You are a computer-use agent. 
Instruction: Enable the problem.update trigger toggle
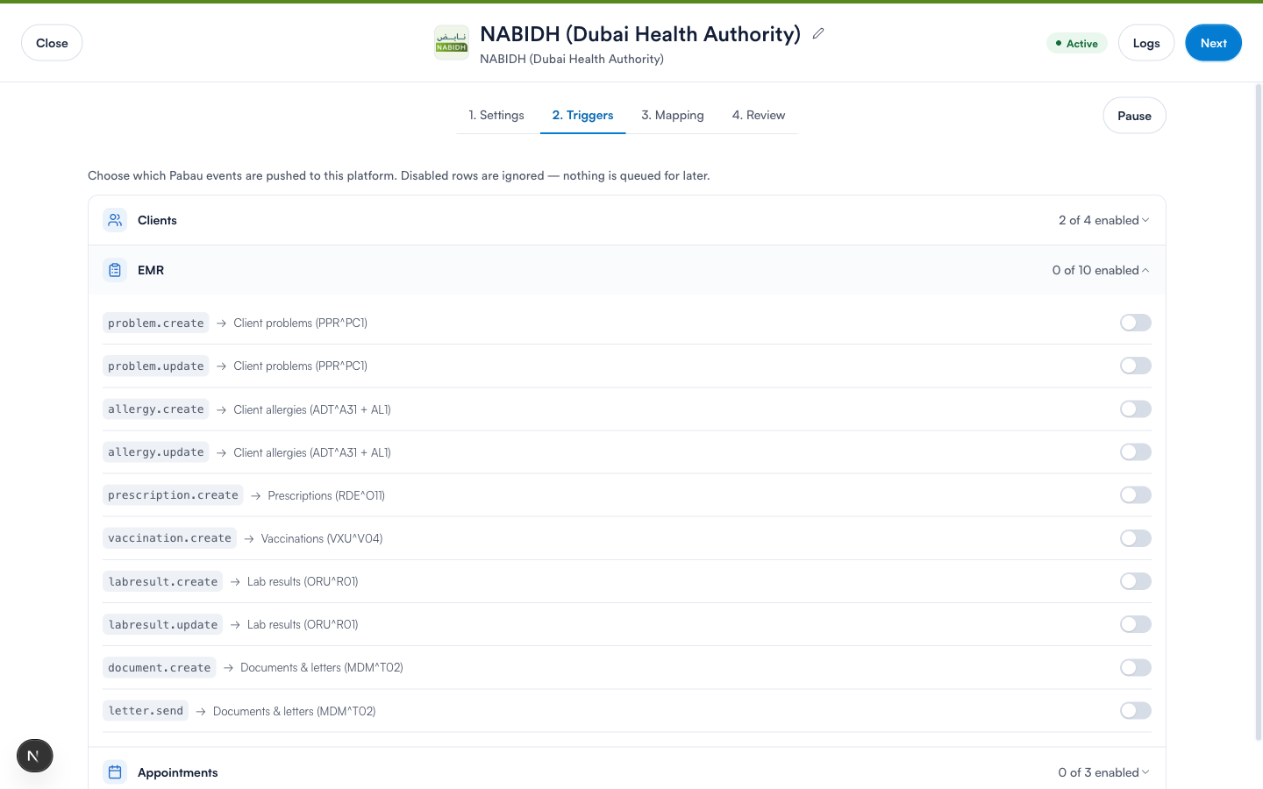click(x=1136, y=366)
